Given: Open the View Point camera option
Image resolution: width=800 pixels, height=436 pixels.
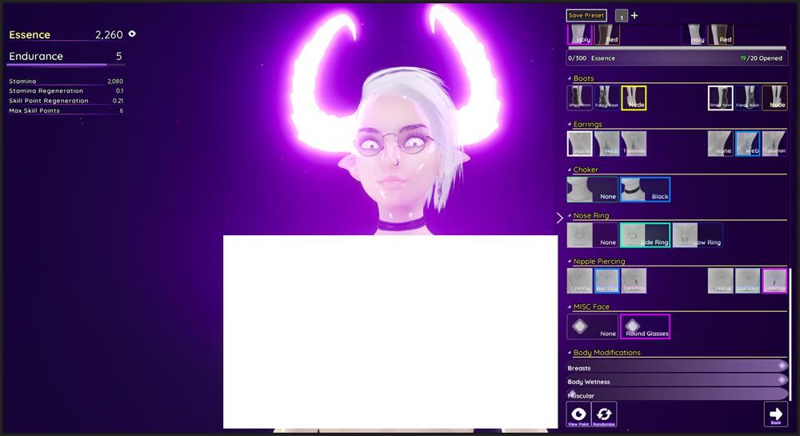Looking at the screenshot, I should click(578, 413).
